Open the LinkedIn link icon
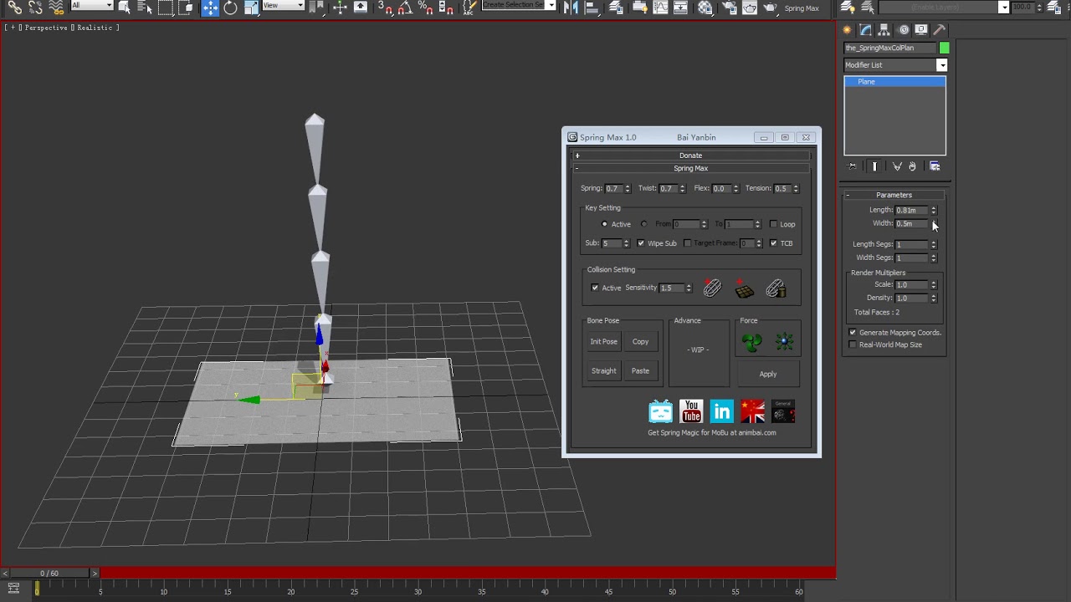1071x602 pixels. (x=721, y=411)
